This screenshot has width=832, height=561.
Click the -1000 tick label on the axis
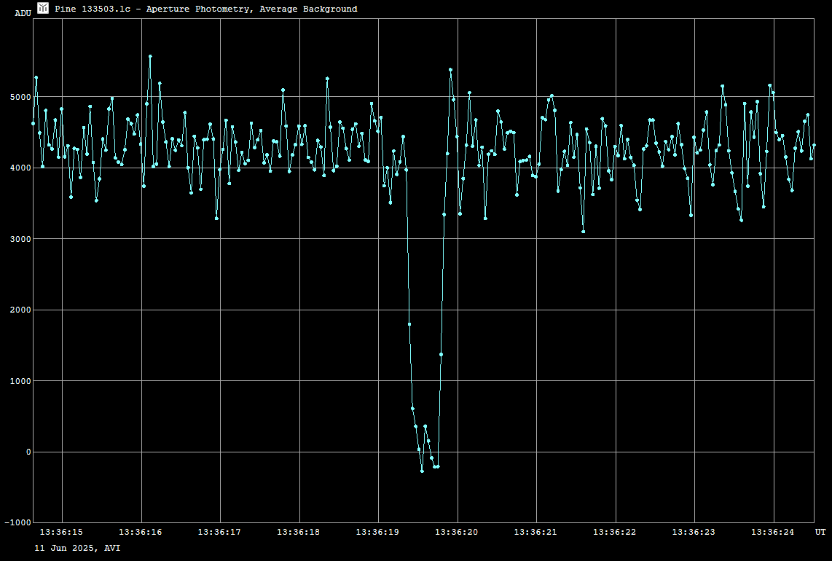pyautogui.click(x=17, y=523)
